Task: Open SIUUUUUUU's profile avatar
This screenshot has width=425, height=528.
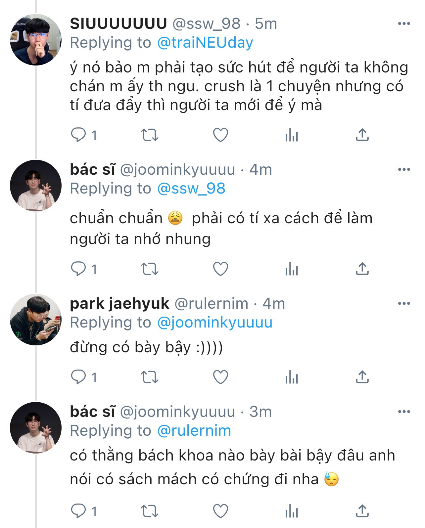Action: (36, 39)
